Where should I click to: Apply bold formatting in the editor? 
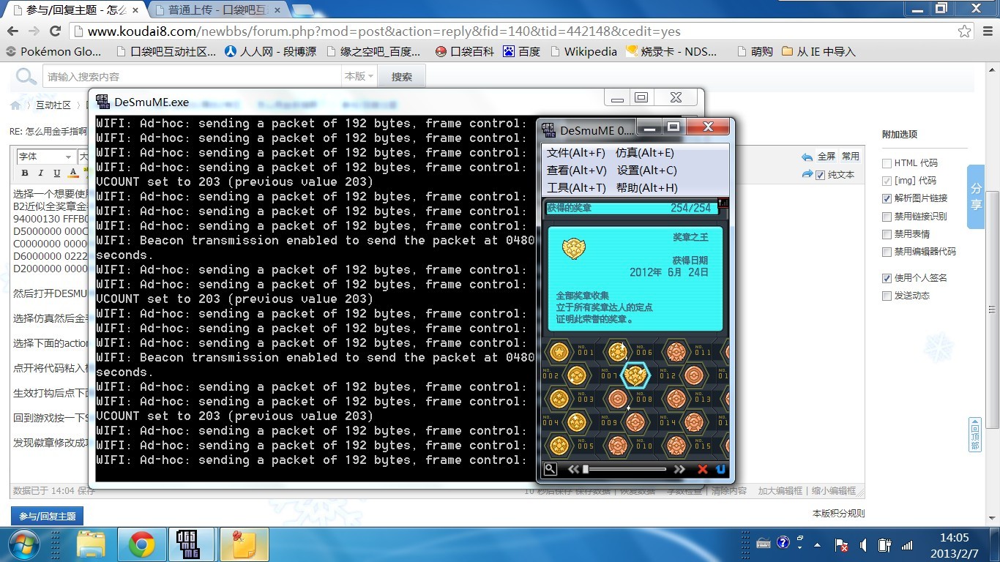[24, 173]
